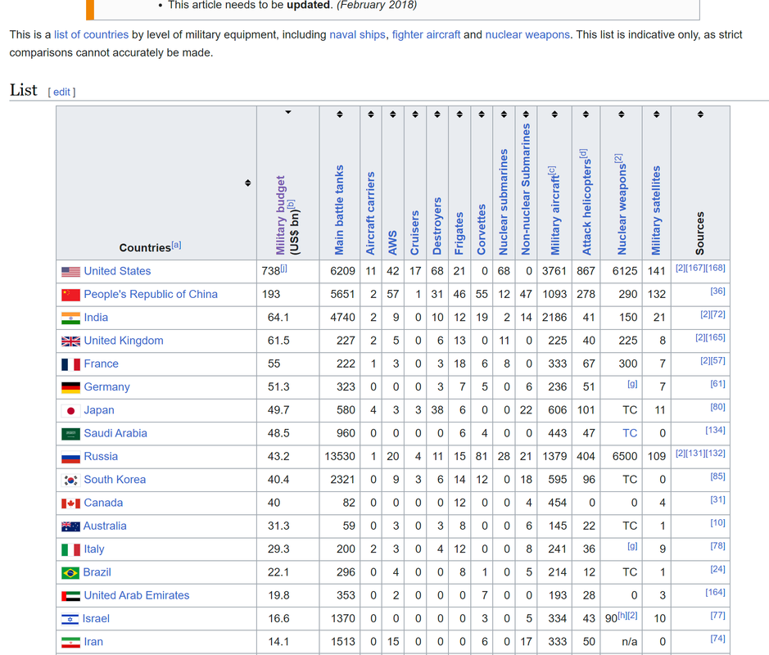Sort by Nuclear submarines arrow icon

[x=504, y=115]
